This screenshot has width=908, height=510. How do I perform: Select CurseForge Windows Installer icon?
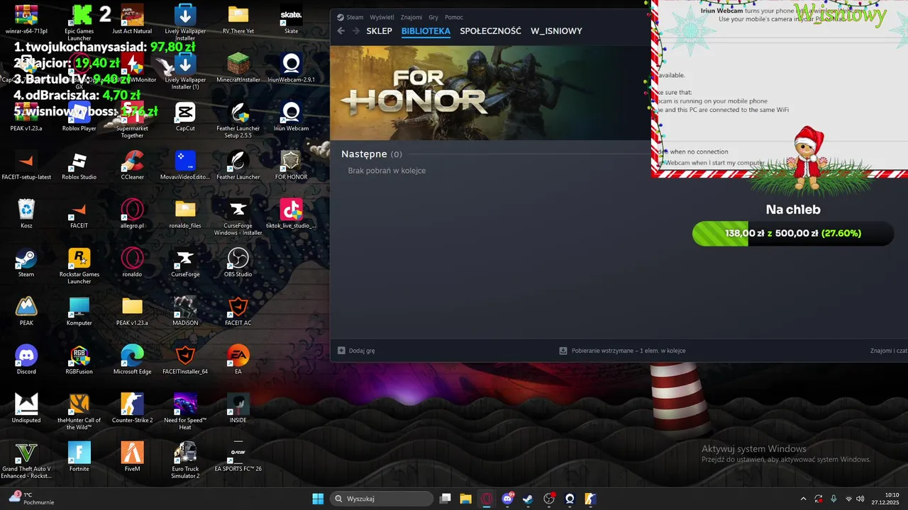238,217
